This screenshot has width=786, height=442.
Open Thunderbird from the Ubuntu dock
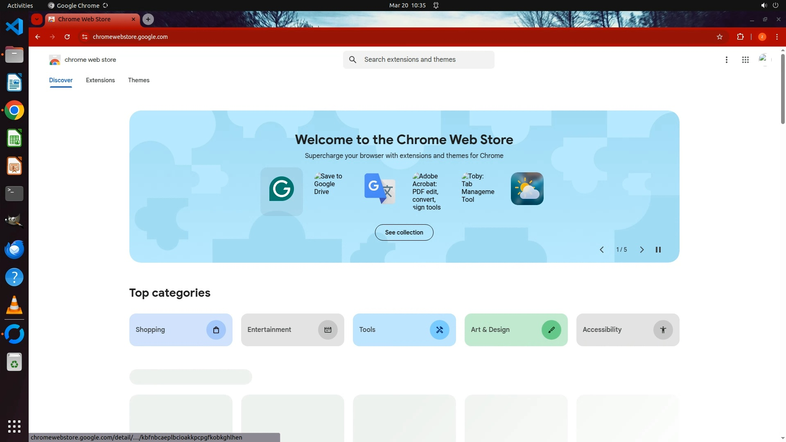pyautogui.click(x=14, y=249)
